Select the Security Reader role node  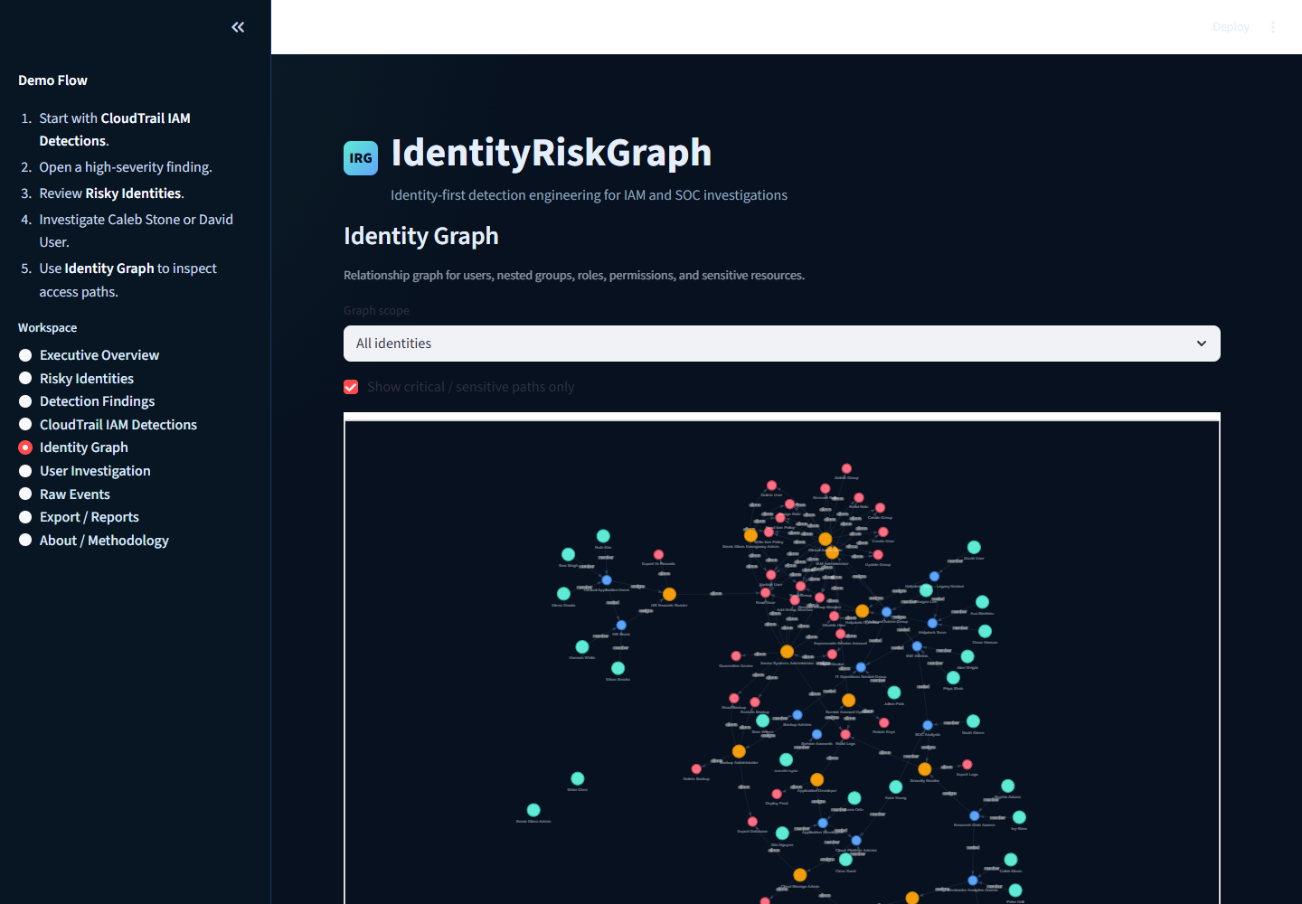pos(924,769)
